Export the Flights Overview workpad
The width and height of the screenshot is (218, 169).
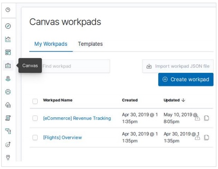197,138
